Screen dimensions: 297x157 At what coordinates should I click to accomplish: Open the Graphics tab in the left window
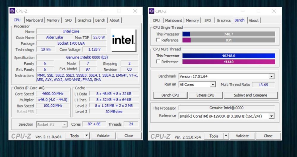pyautogui.click(x=84, y=20)
